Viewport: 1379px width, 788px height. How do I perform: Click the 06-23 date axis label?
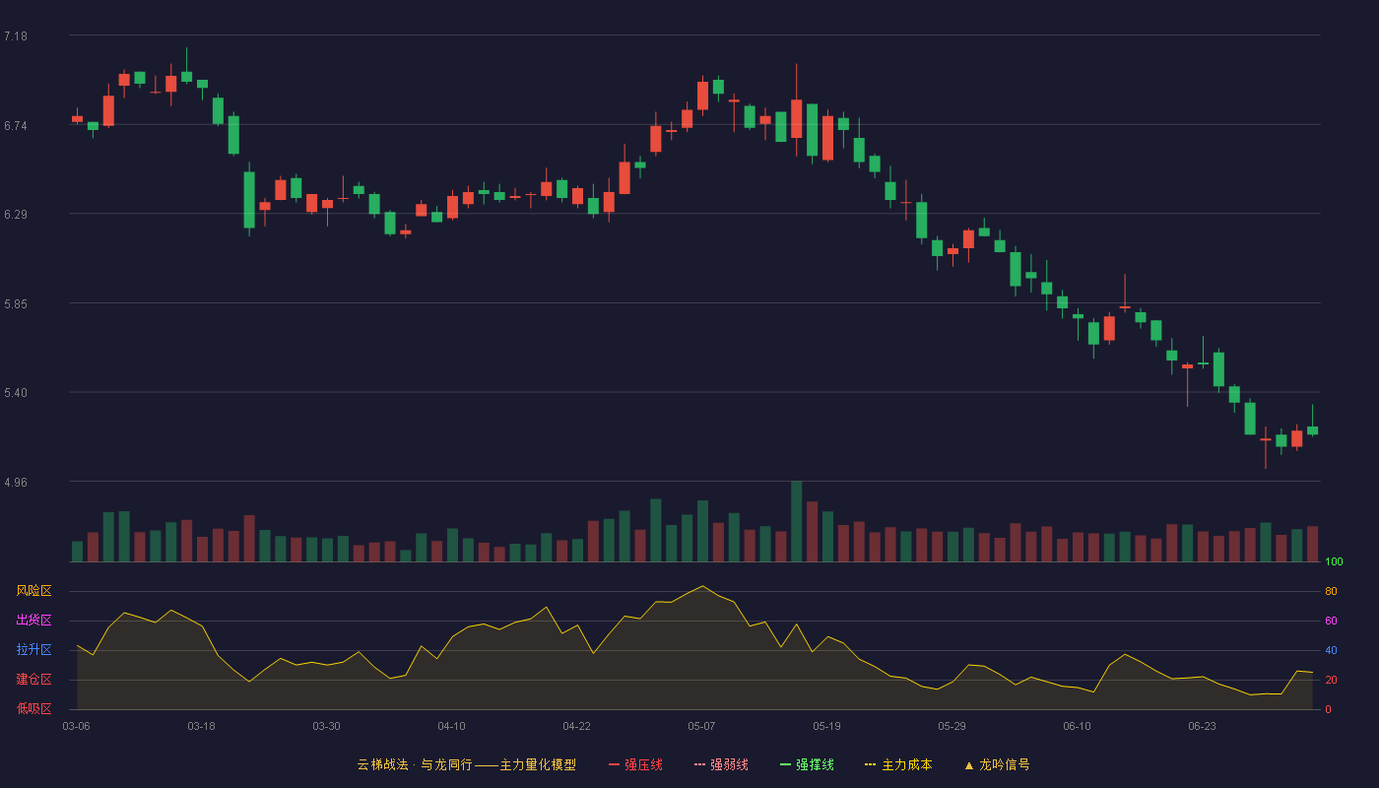coord(1202,726)
